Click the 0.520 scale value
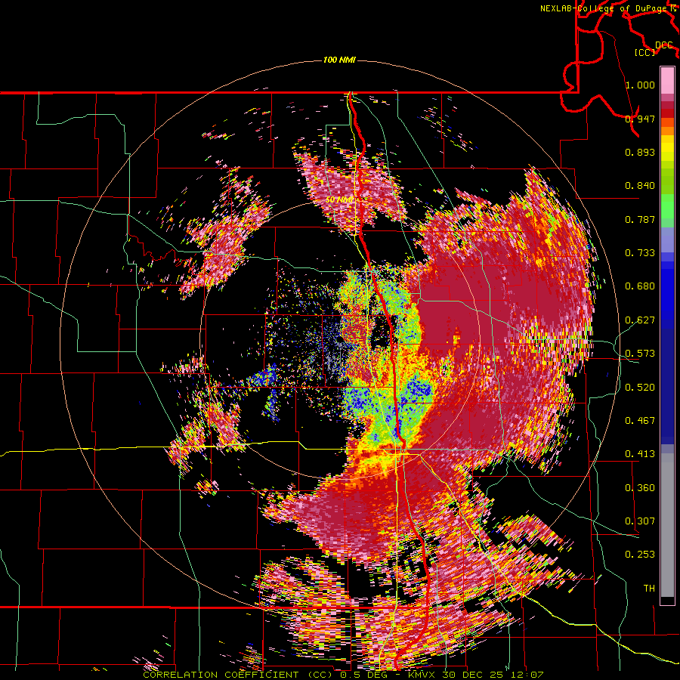This screenshot has width=680, height=680. (x=640, y=388)
